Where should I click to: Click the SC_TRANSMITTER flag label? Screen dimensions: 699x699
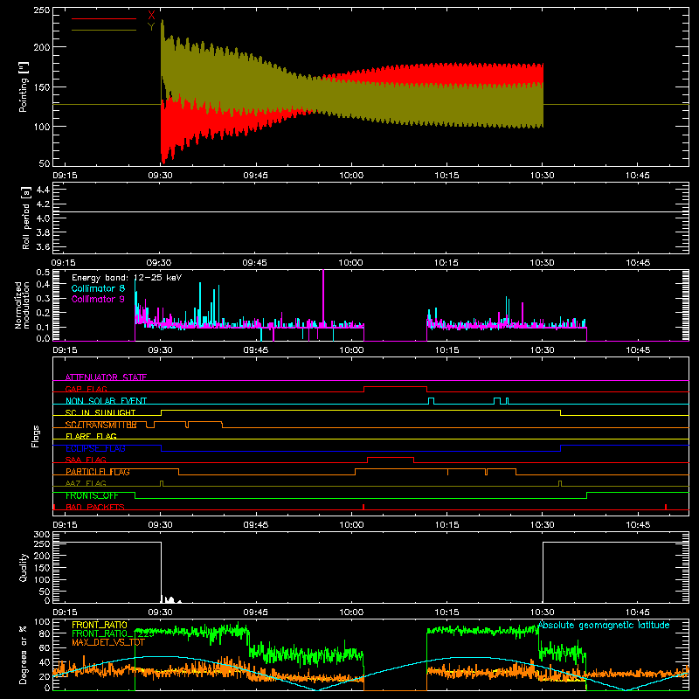click(100, 425)
